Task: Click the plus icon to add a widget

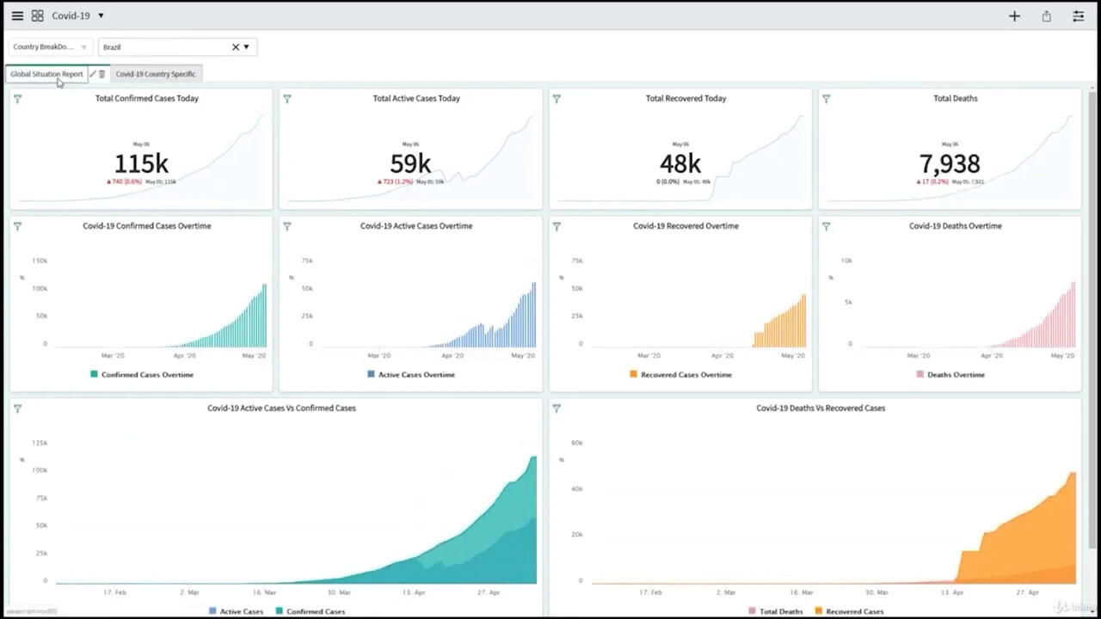Action: point(1014,15)
